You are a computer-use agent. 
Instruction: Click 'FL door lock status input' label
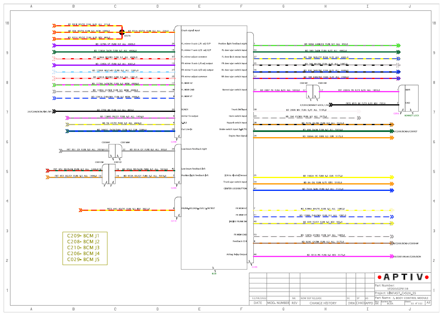tap(234, 57)
